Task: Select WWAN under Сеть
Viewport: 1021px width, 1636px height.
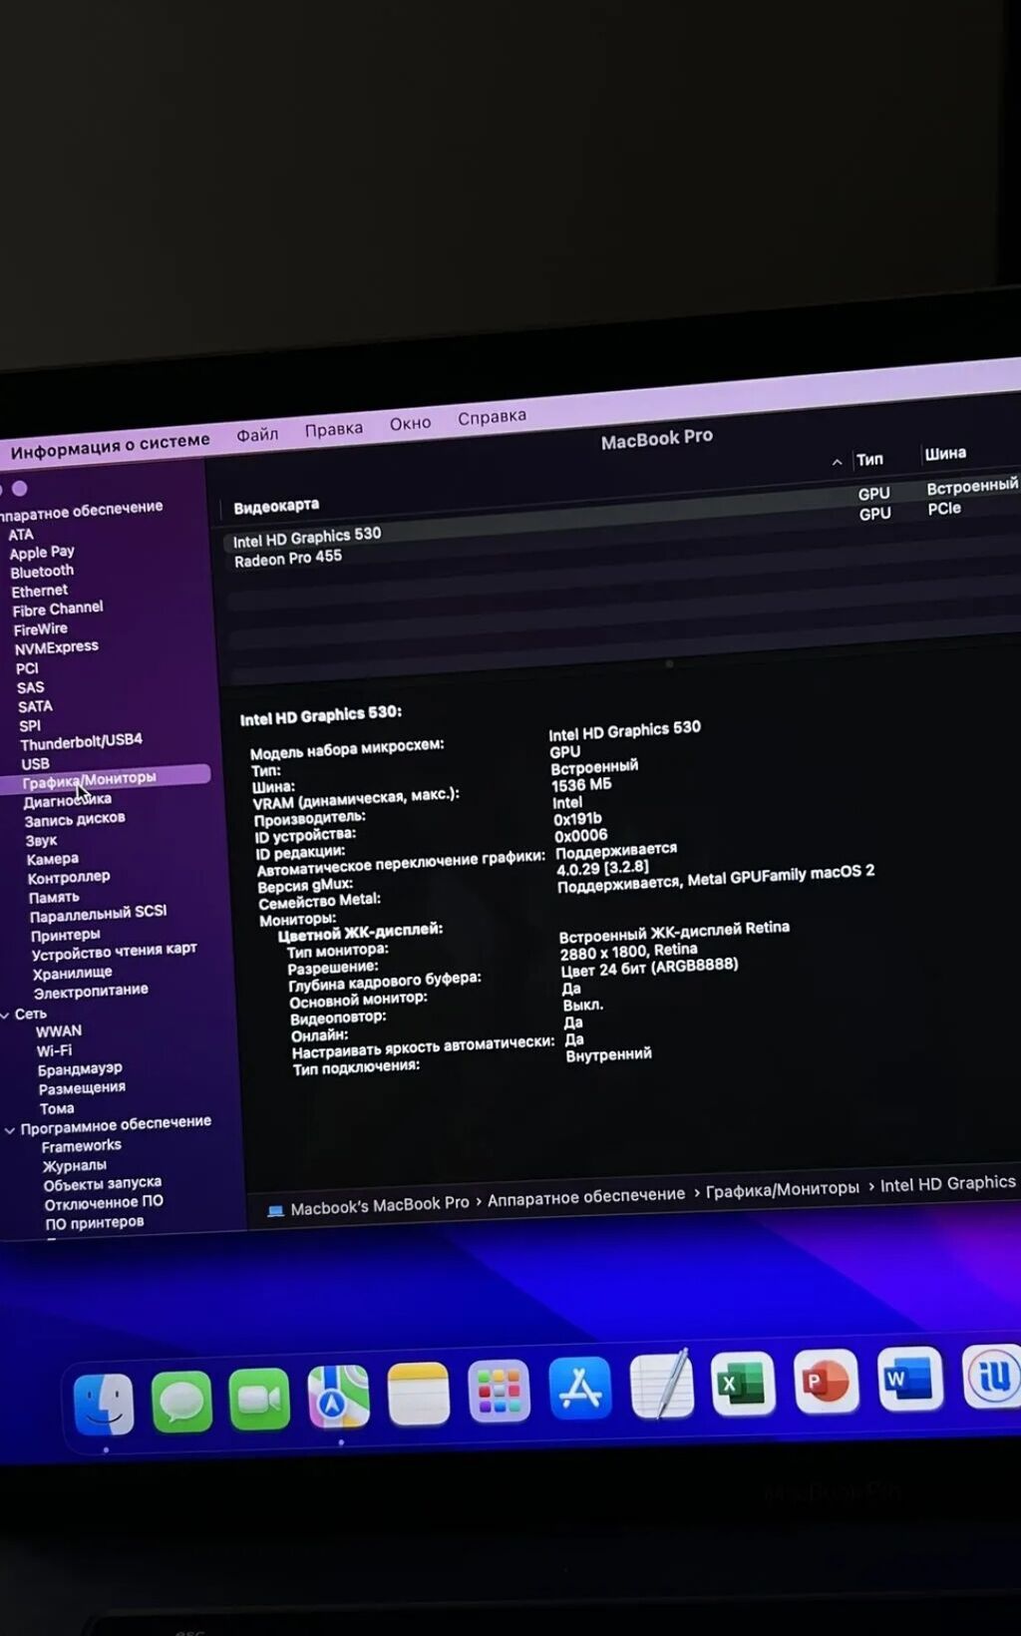Action: 59,1031
